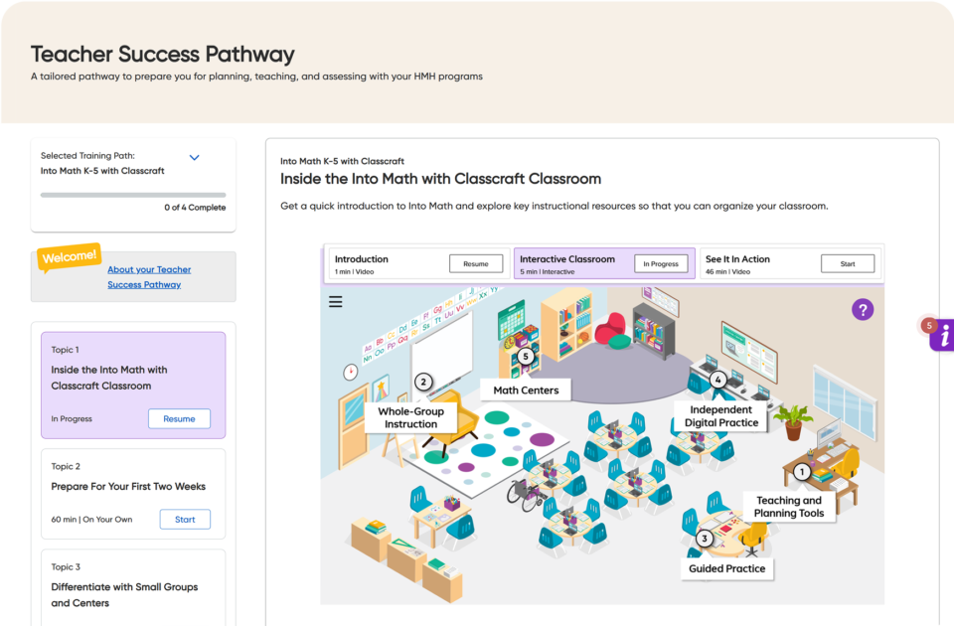Click the Guided Practice label
This screenshot has height=626, width=954.
[727, 568]
